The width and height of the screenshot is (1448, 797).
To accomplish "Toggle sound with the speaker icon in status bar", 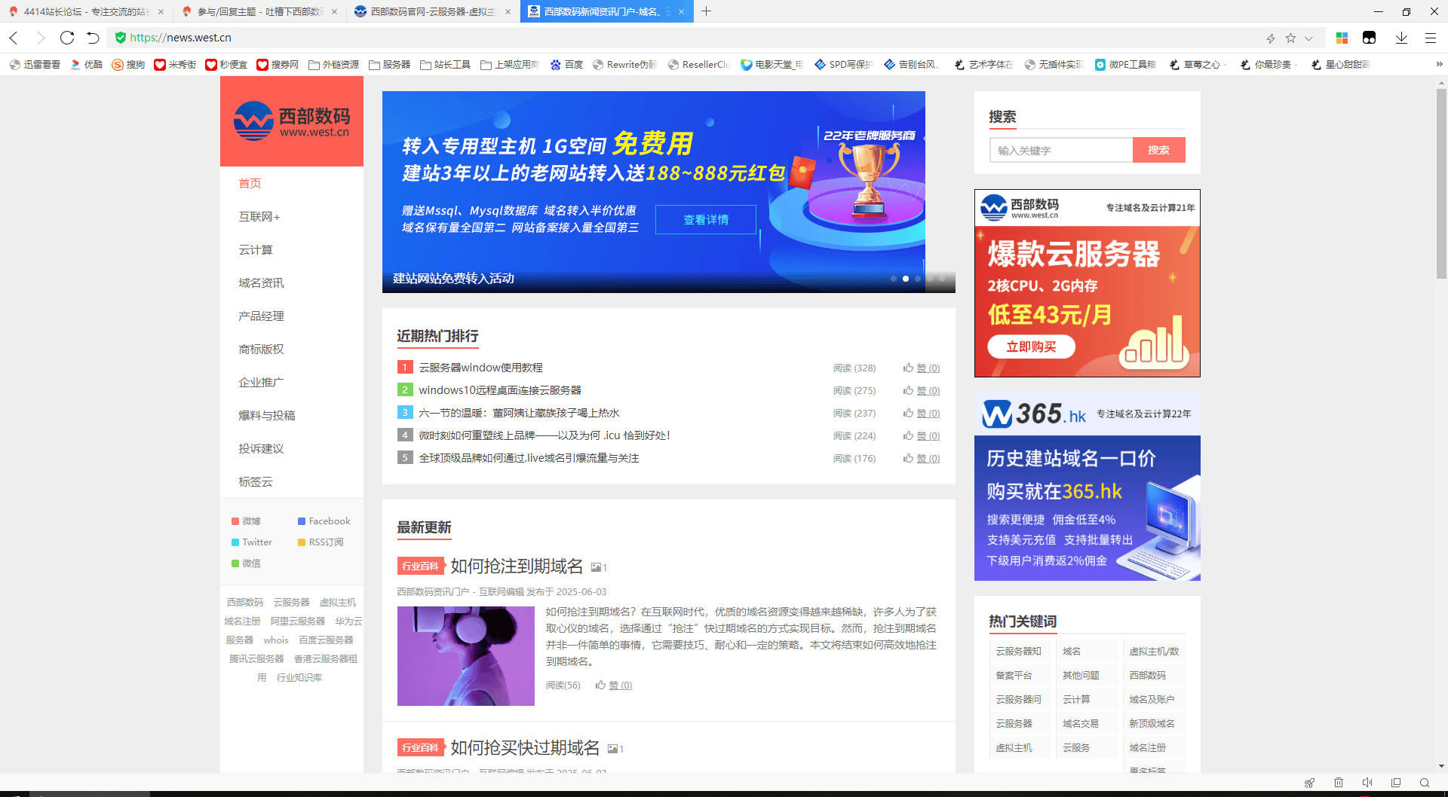I will [1367, 783].
